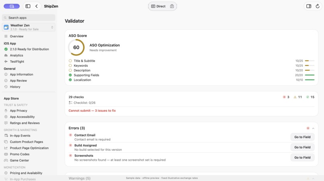
Task: Click the Weather Zen app icon
Action: click(x=6, y=27)
